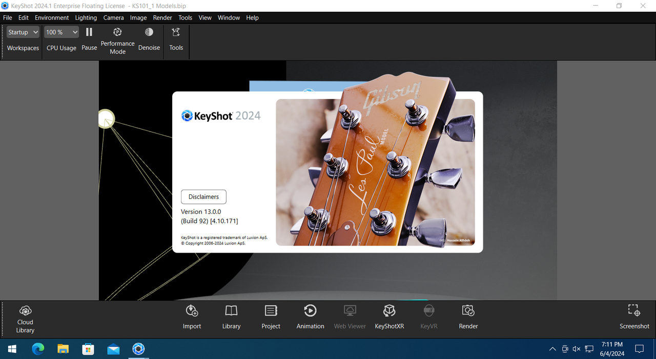Open Microsoft Store from taskbar
This screenshot has height=359, width=656.
[x=88, y=349]
